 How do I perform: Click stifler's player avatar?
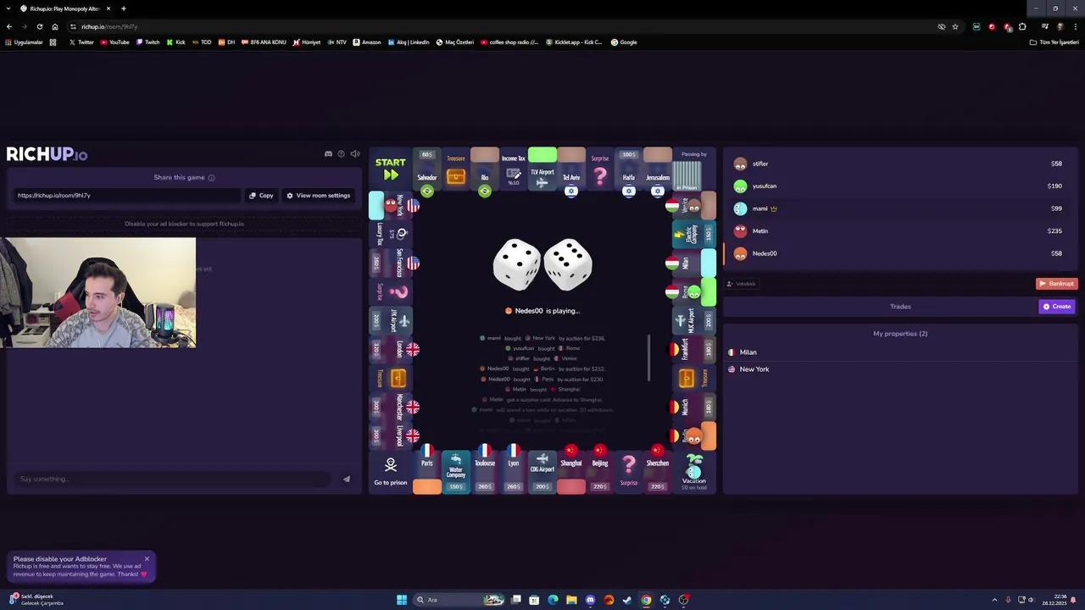pos(740,164)
